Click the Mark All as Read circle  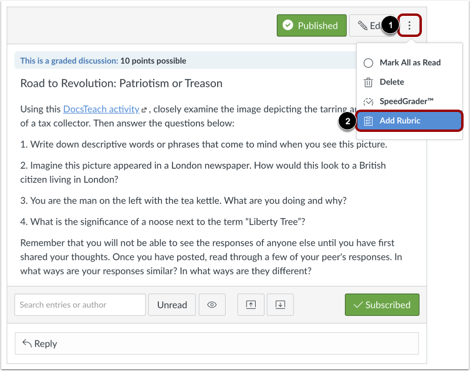point(368,63)
